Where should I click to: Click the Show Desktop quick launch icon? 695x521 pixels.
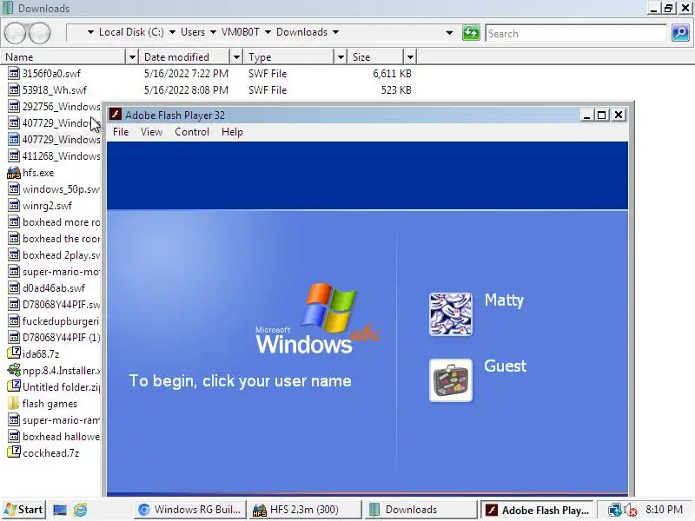[60, 510]
